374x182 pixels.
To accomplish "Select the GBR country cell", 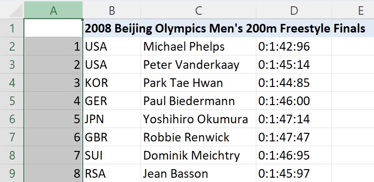I will [112, 137].
